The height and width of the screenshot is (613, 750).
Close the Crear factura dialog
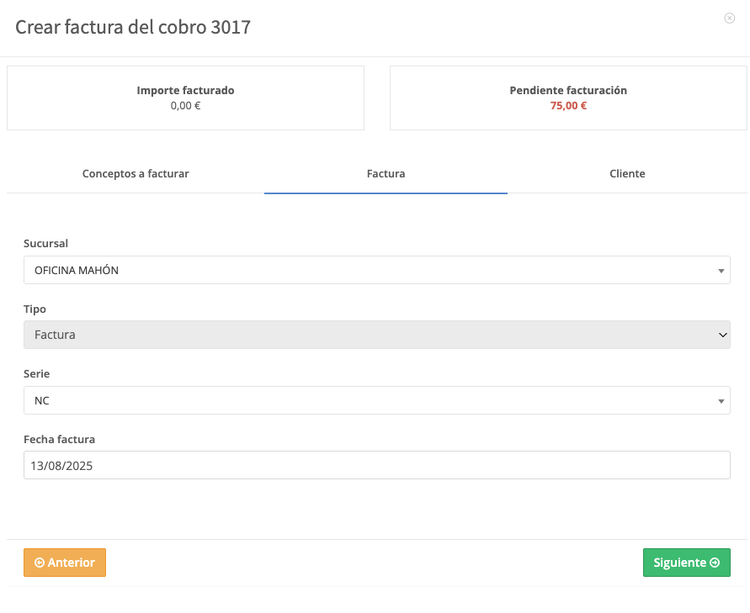point(729,18)
